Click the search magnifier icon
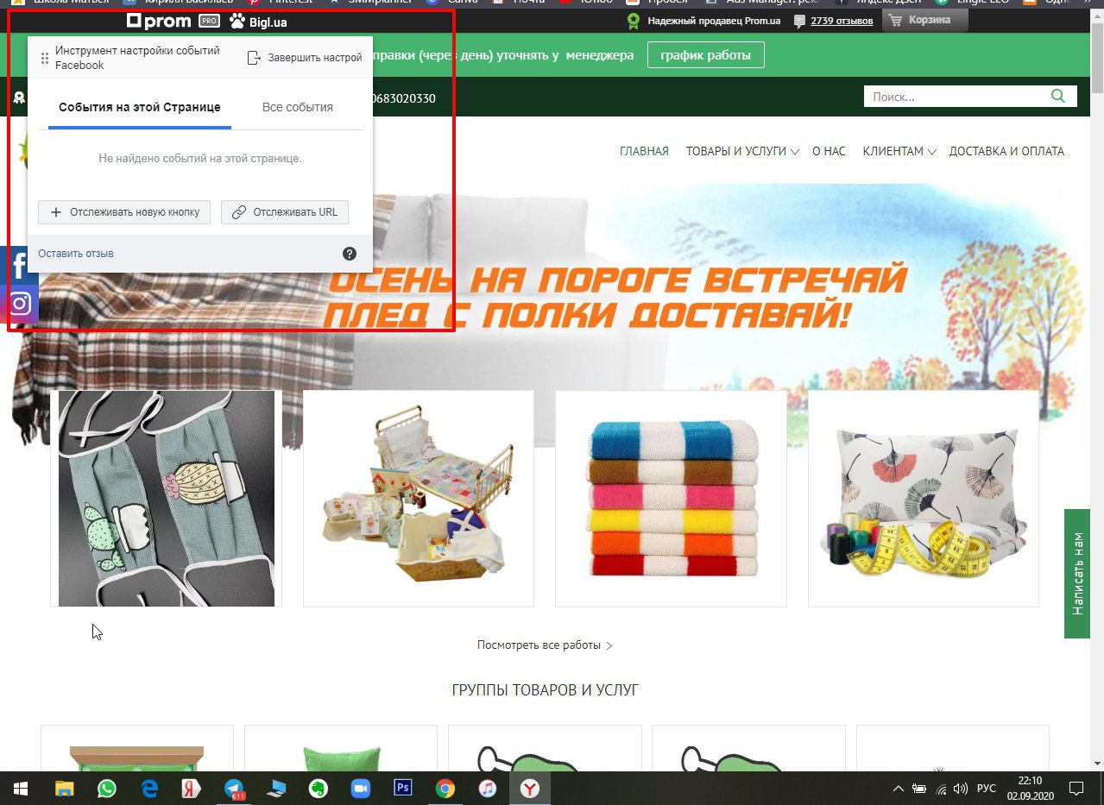 point(1058,96)
